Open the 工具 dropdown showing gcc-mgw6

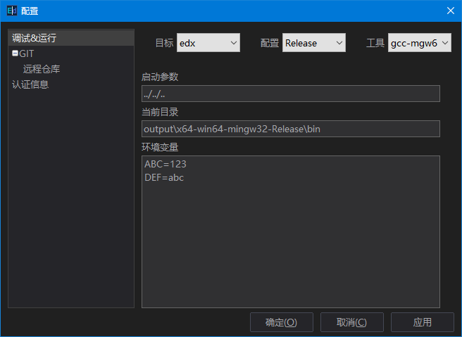point(419,43)
